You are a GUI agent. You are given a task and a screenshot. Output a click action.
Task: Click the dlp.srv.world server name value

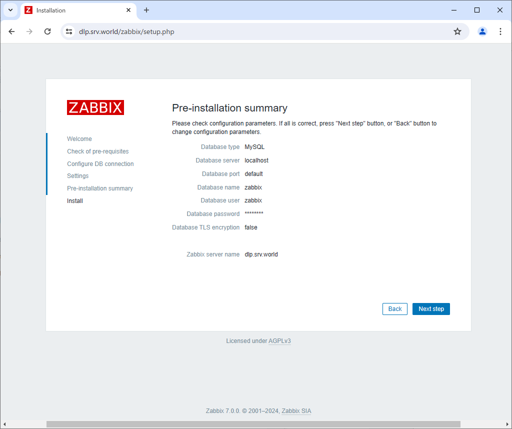coord(261,254)
